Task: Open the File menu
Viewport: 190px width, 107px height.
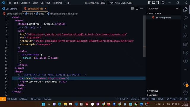Action: click(9, 3)
